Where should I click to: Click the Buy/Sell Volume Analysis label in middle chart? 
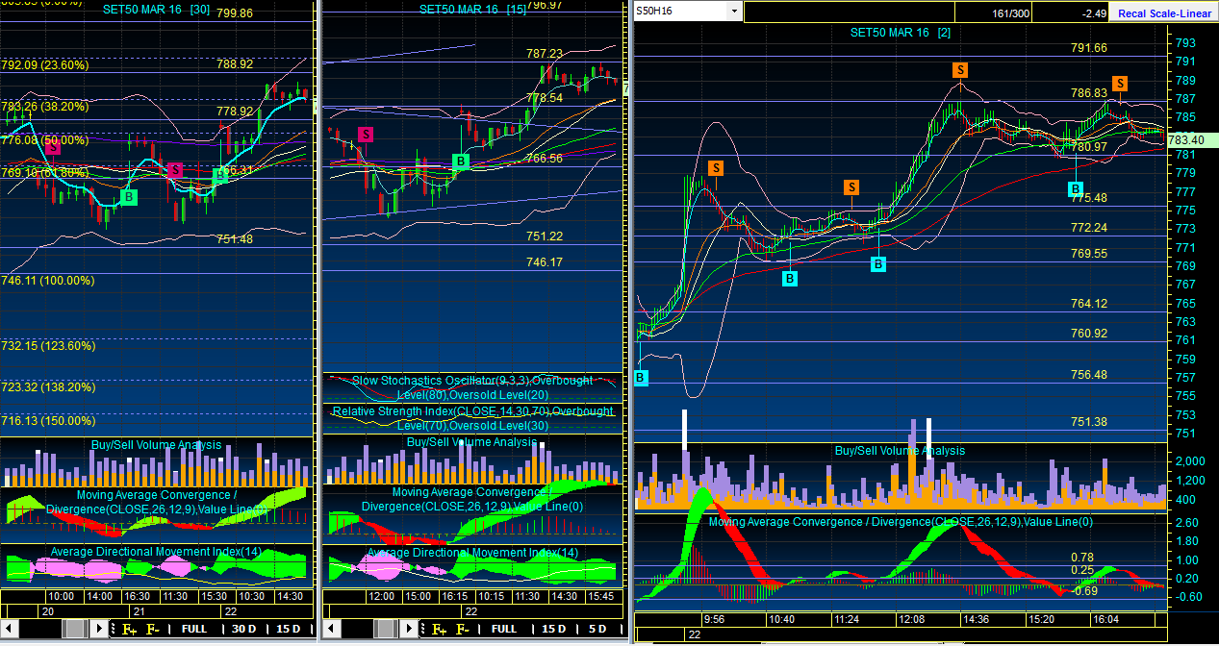point(471,442)
